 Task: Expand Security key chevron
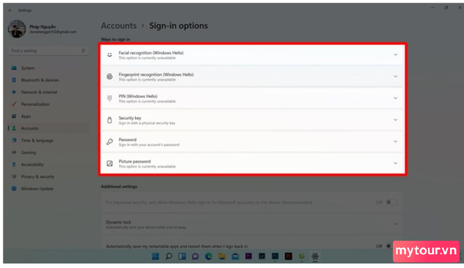tap(395, 120)
